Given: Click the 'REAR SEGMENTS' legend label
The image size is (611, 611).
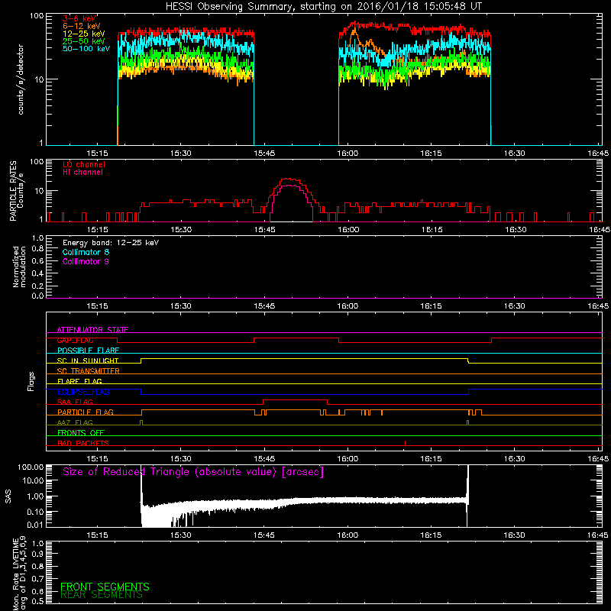Looking at the screenshot, I should click(102, 595).
